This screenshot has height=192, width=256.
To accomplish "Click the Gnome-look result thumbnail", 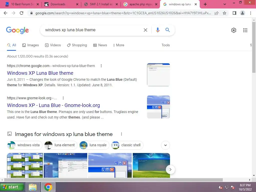I will (x=158, y=107).
